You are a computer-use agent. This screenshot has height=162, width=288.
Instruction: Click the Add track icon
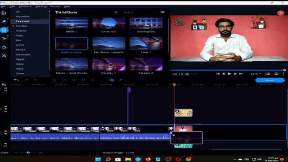pos(4,85)
